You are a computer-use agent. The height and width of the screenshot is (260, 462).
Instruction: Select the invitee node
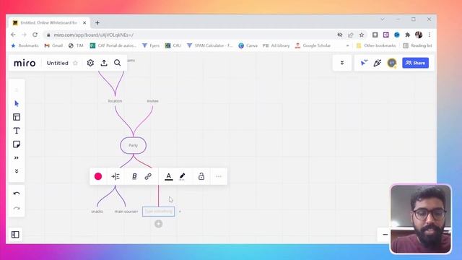pos(152,101)
